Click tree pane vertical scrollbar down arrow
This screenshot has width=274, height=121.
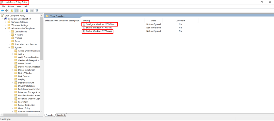(41, 112)
